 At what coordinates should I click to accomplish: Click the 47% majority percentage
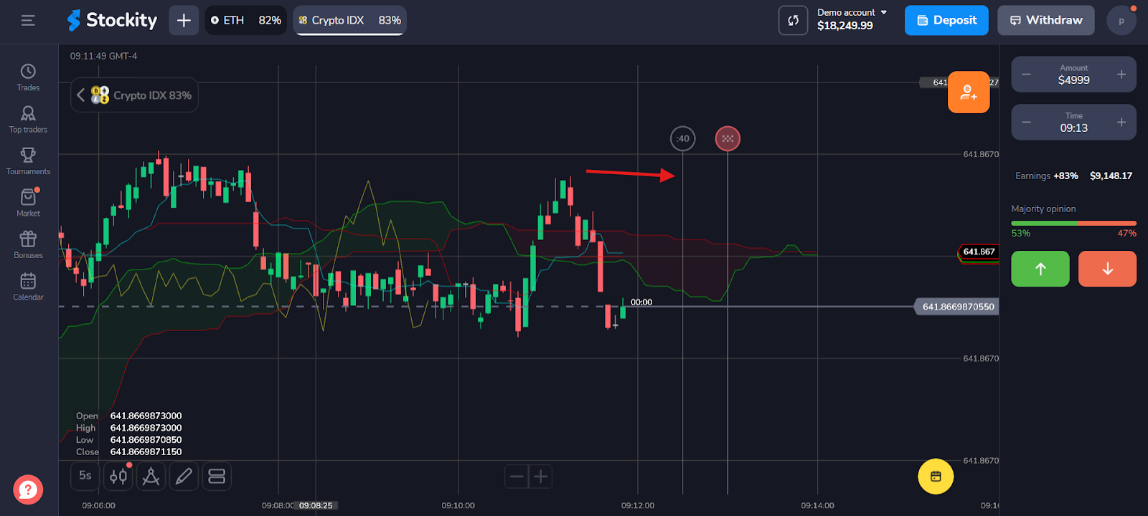tap(1126, 233)
